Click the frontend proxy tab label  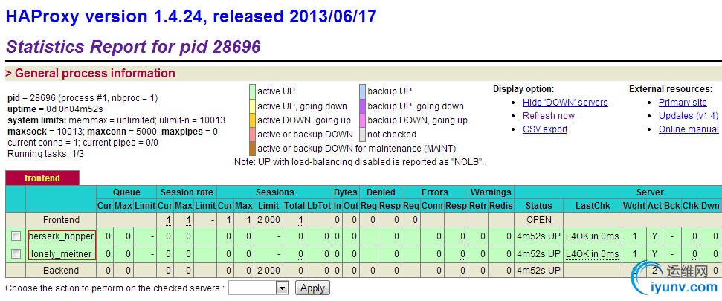42,178
